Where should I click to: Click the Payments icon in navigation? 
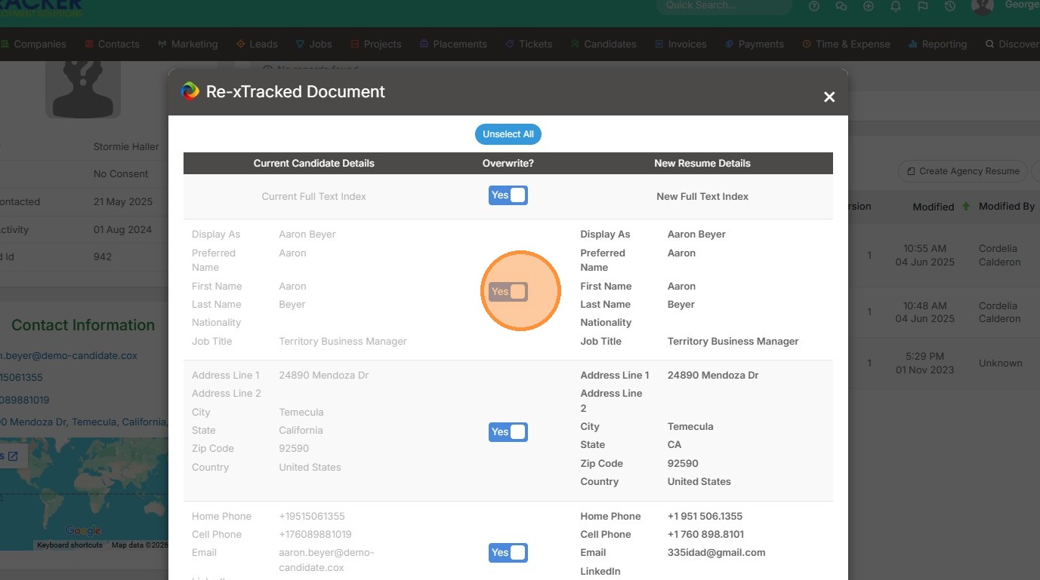729,44
